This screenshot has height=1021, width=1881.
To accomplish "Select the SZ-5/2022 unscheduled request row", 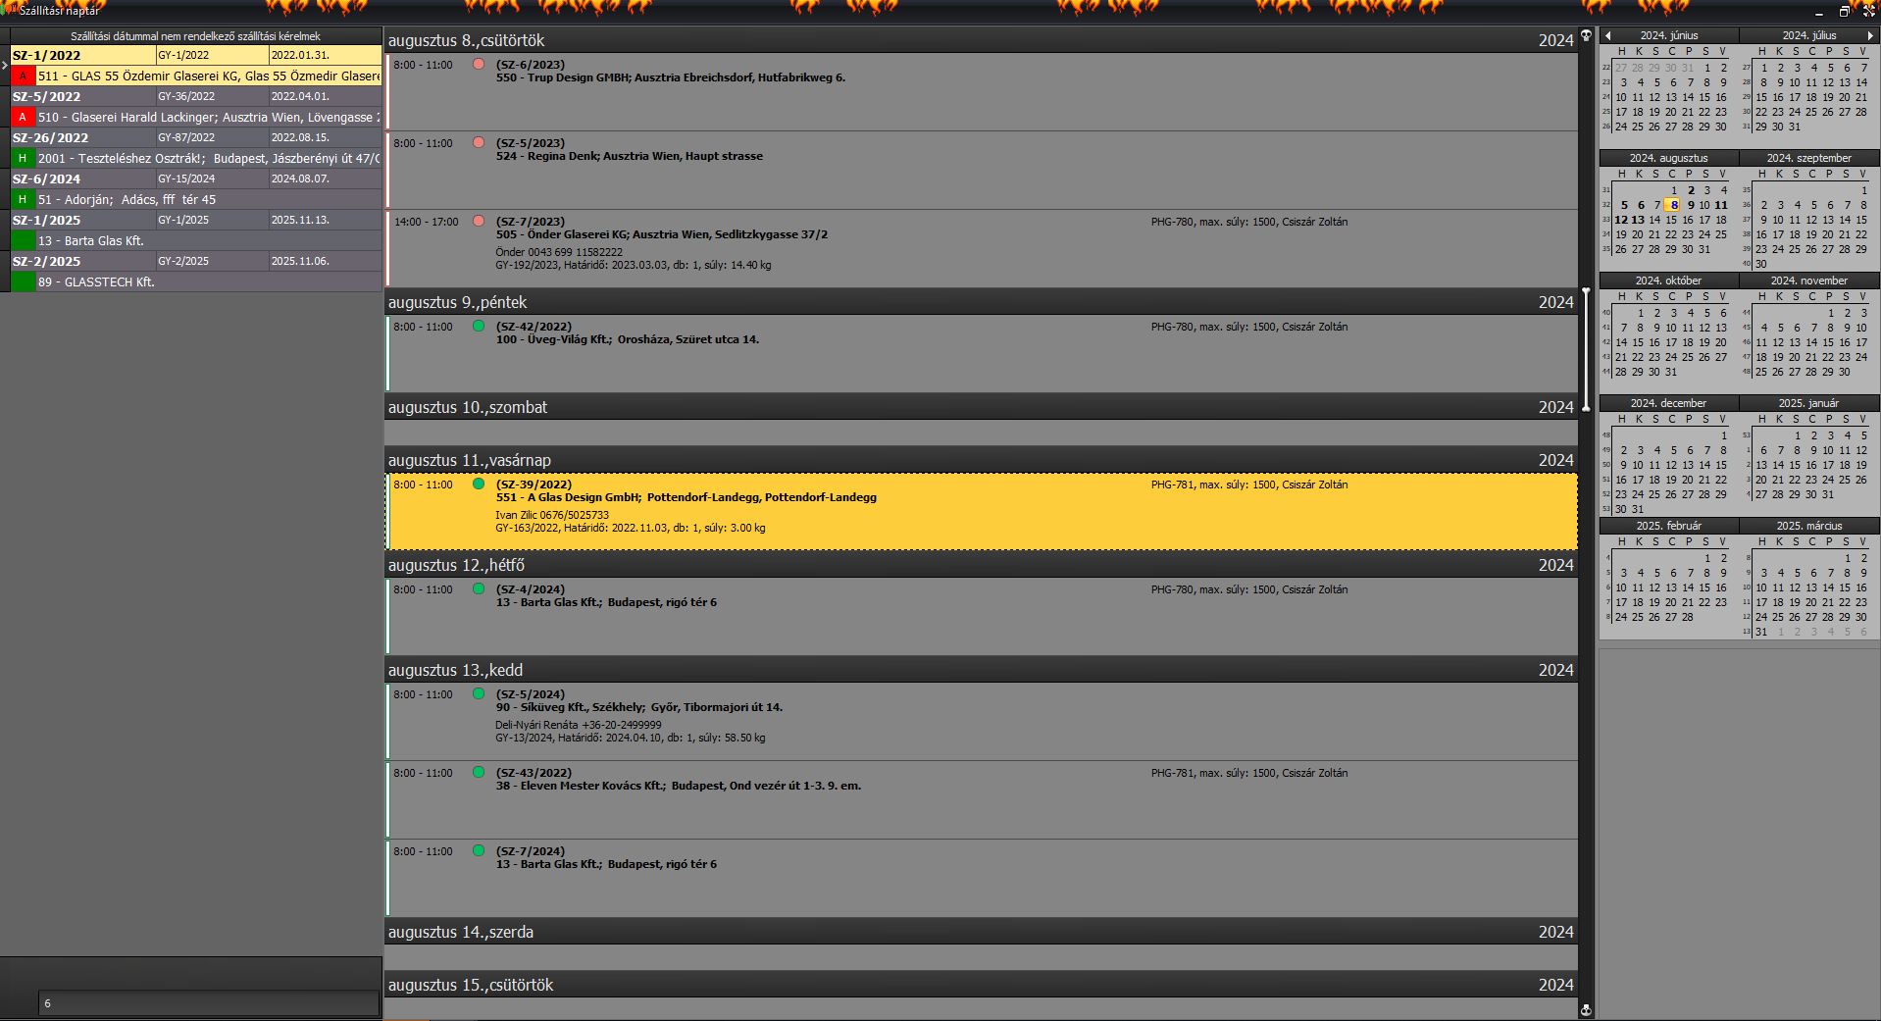I will pyautogui.click(x=196, y=96).
